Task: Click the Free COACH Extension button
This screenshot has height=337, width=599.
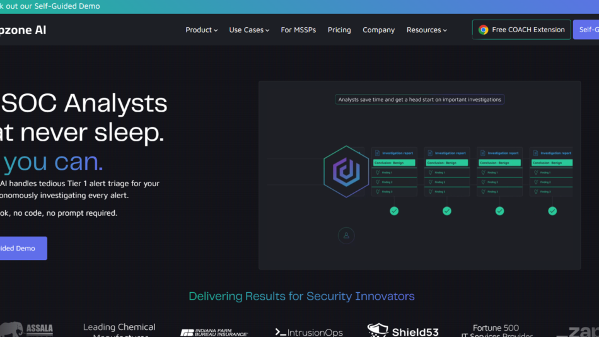Action: click(521, 30)
